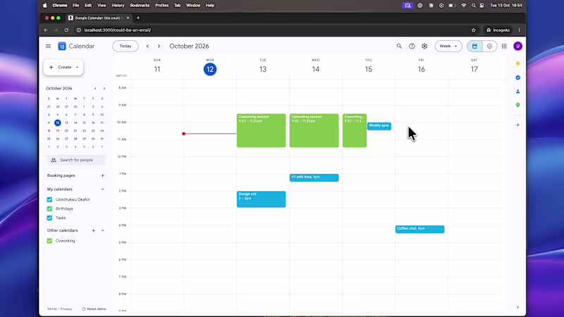Open Maps in the side panel
564x317 pixels.
tap(518, 105)
